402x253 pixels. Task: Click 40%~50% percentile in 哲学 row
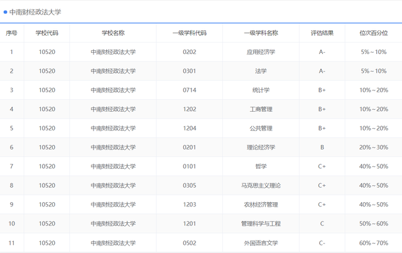click(x=374, y=166)
